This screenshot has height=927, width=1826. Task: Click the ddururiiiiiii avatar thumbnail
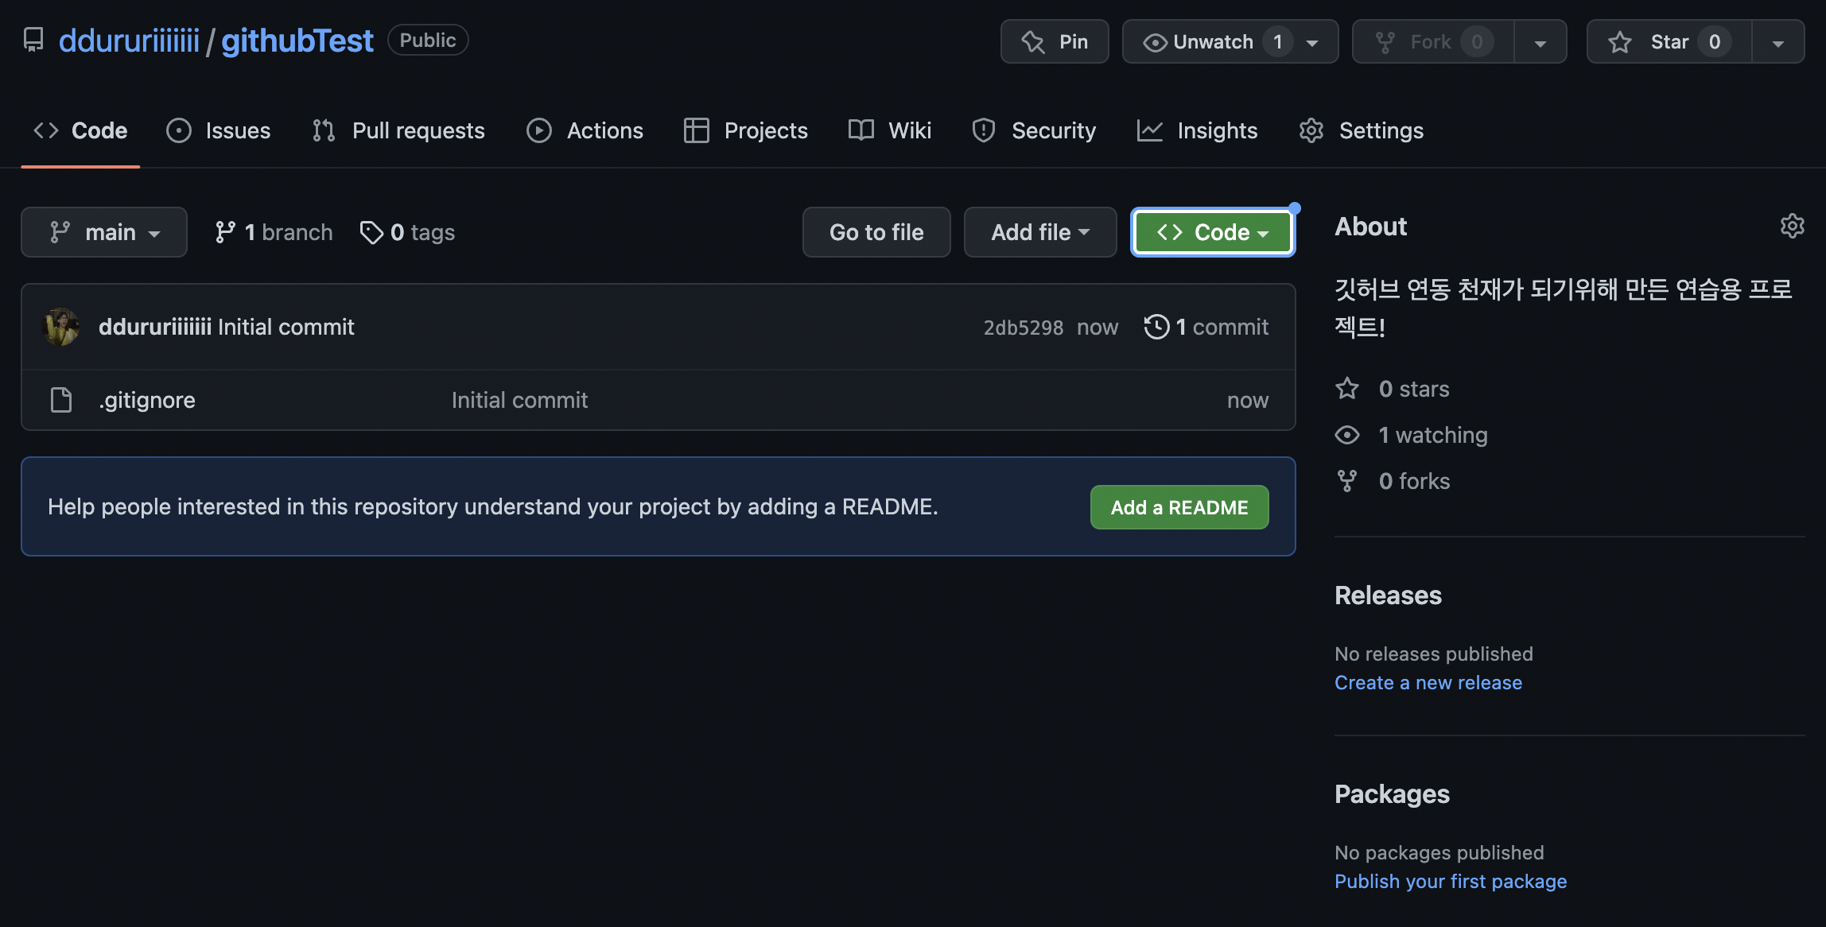(x=61, y=327)
